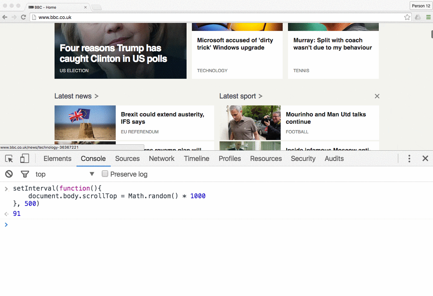This screenshot has width=433, height=296.
Task: Select the Console tab
Action: [x=93, y=159]
